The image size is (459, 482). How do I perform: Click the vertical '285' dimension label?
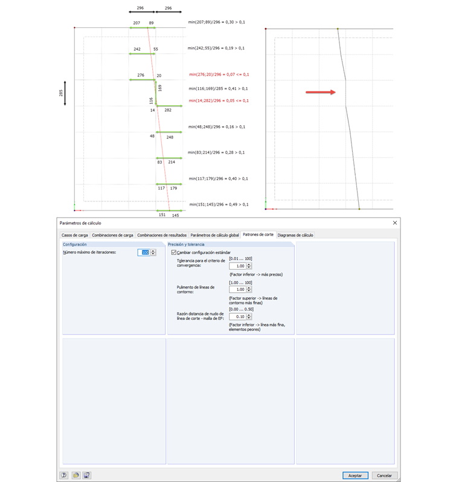(61, 93)
